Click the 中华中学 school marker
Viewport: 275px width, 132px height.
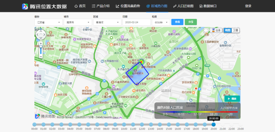43,84
